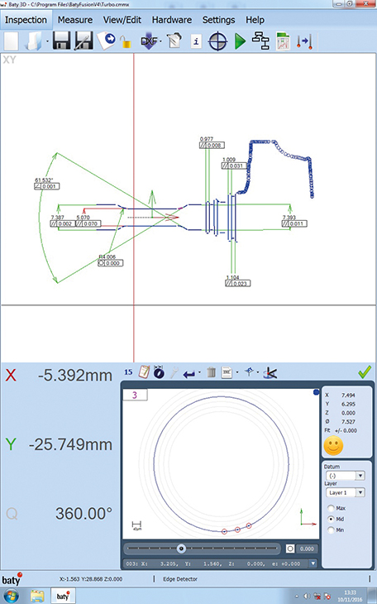Image resolution: width=377 pixels, height=604 pixels.
Task: Open the information 'i' icon
Action: click(196, 41)
